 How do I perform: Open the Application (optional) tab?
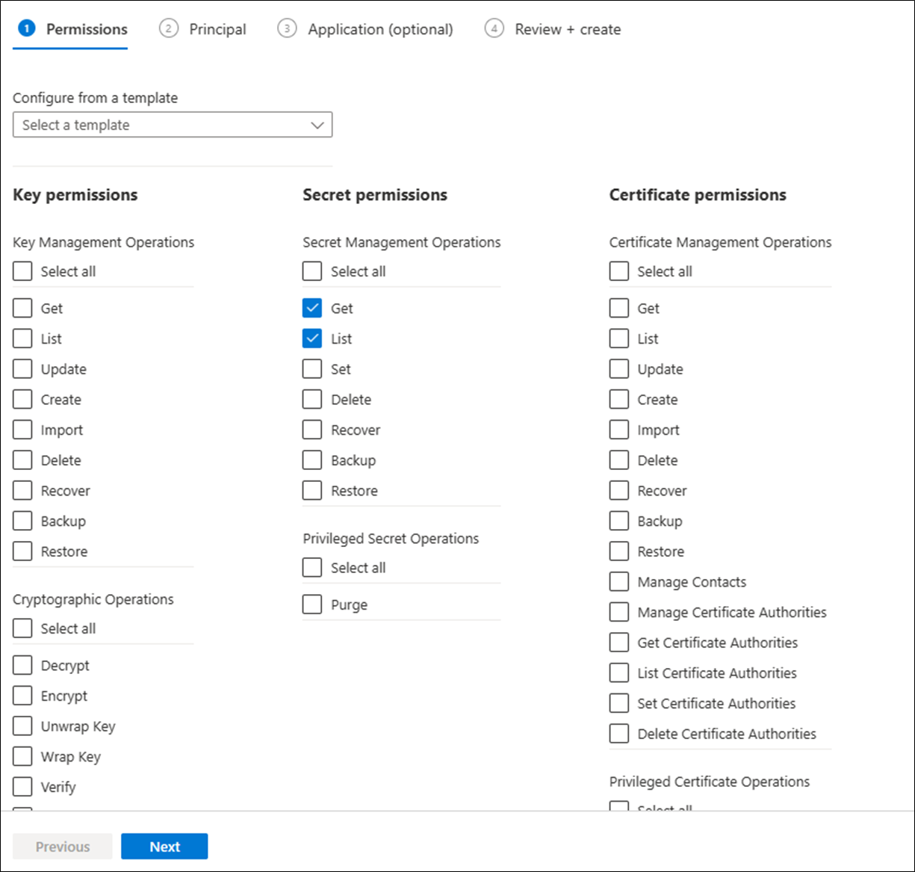380,29
